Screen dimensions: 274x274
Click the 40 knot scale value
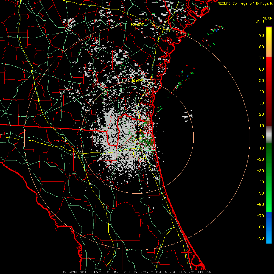pos(262,92)
